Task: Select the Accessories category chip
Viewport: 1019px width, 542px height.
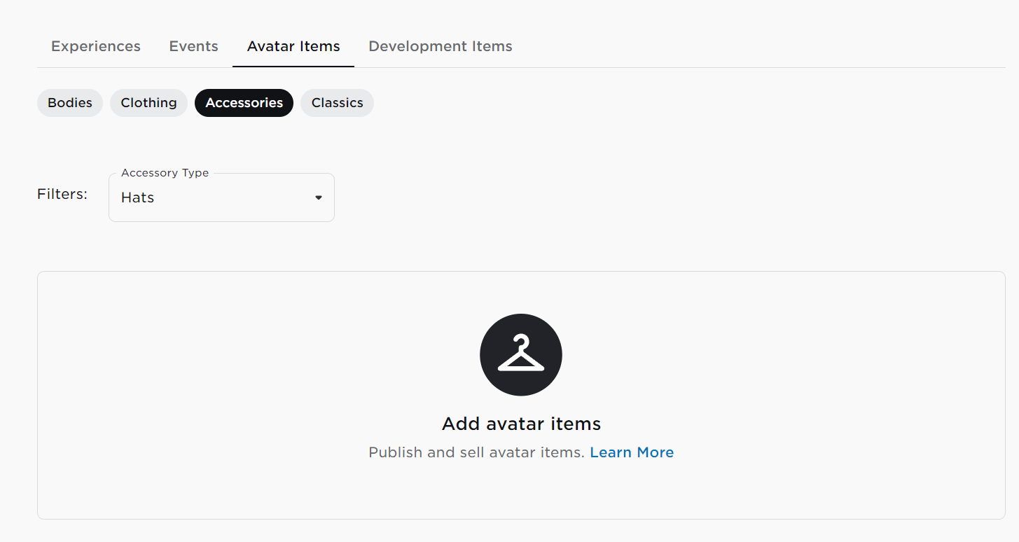Action: point(244,103)
